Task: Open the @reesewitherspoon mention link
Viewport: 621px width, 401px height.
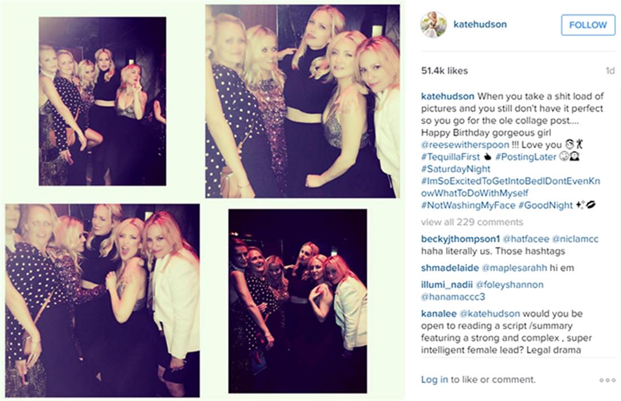Action: point(465,145)
